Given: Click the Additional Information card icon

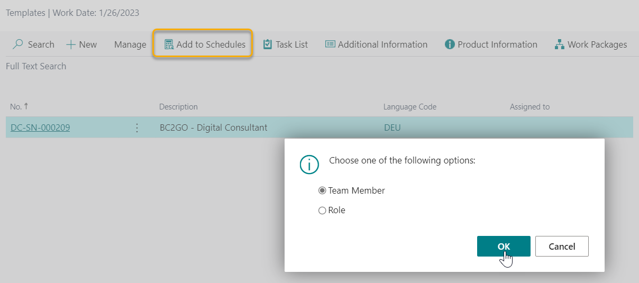Looking at the screenshot, I should click(330, 44).
